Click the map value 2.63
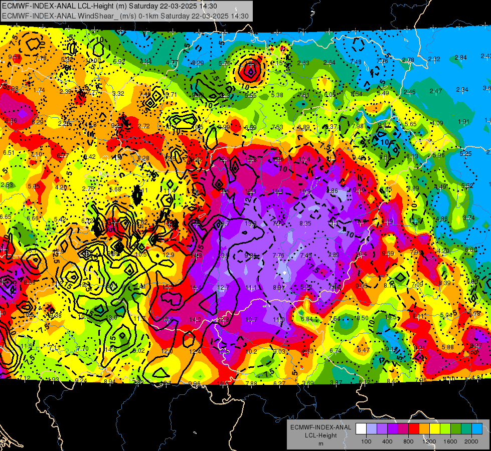 tap(303, 63)
